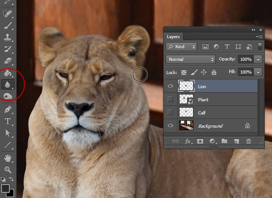Click the Fill value field
Image resolution: width=272 pixels, height=198 pixels.
(246, 72)
